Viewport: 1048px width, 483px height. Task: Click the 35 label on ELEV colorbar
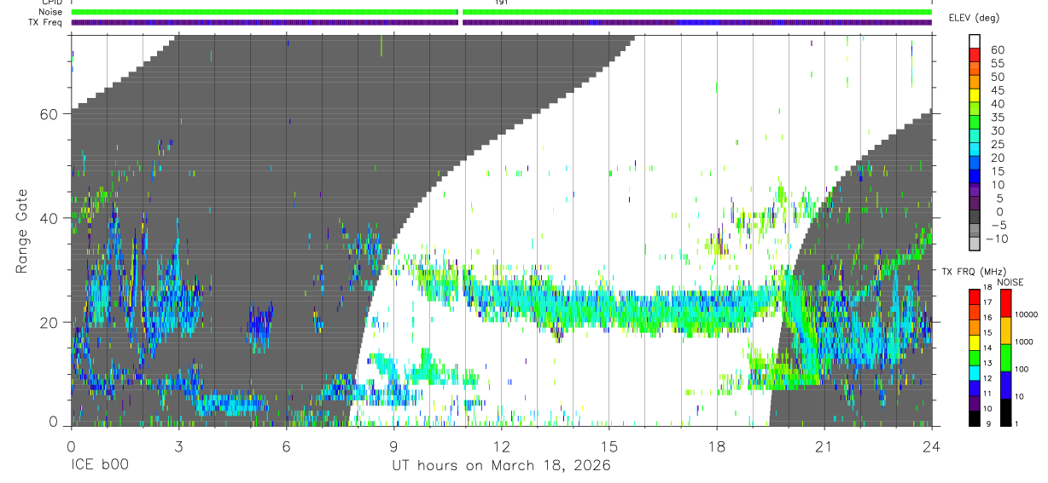pyautogui.click(x=997, y=118)
